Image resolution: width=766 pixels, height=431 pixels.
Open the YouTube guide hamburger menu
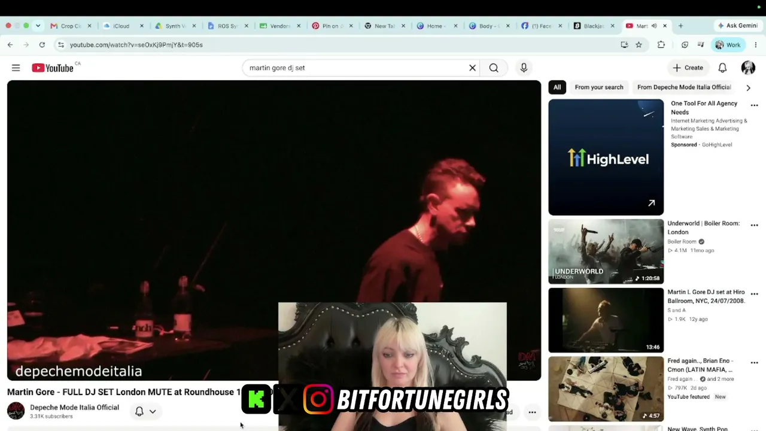point(16,68)
